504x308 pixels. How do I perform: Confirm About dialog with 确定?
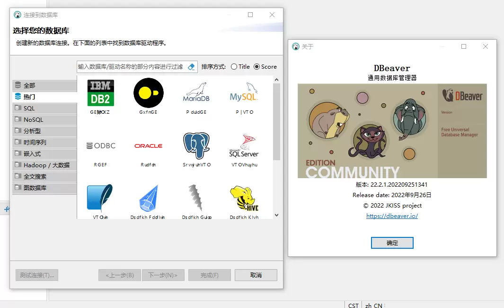392,243
